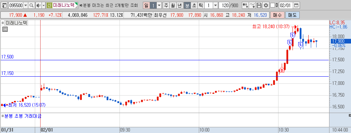351x133 pixels.
Task: Toggle the panel layout icon at far left
Action: [4, 5]
